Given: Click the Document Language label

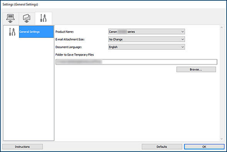Looking at the screenshot, I should [68, 47].
